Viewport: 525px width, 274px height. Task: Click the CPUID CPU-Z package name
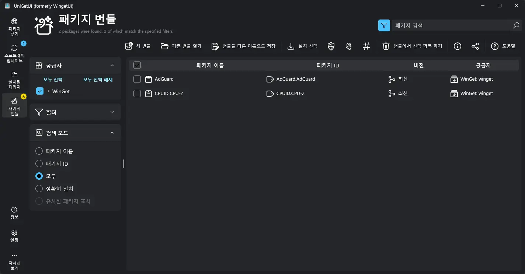tap(169, 94)
